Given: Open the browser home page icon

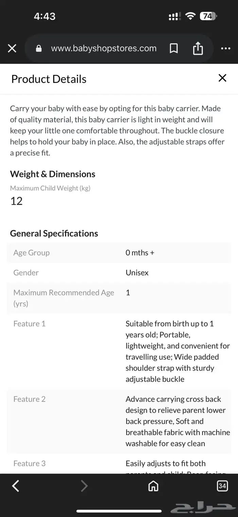Looking at the screenshot, I should pos(153,486).
